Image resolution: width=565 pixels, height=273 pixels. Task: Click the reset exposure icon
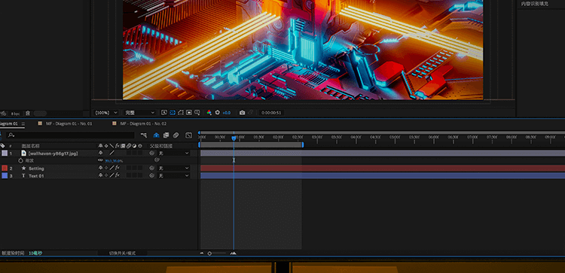coord(217,113)
